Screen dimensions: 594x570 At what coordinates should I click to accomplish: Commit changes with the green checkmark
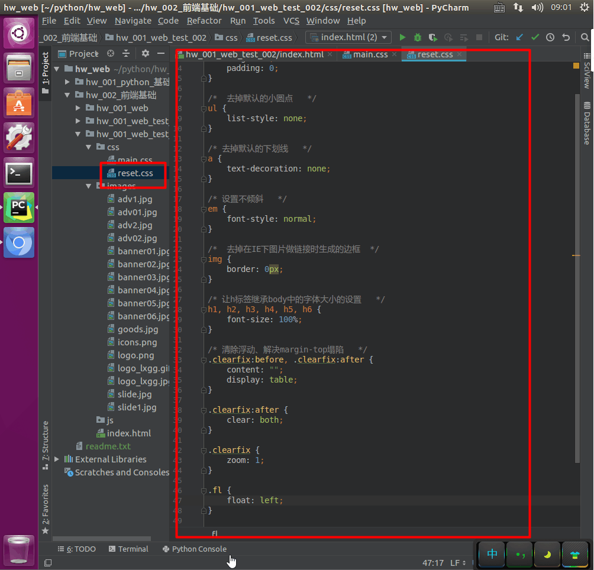pos(535,37)
